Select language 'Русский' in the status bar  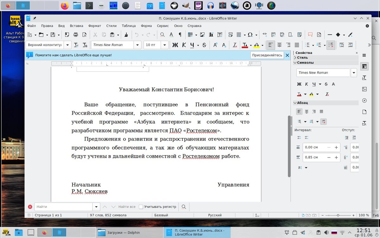[x=215, y=215]
